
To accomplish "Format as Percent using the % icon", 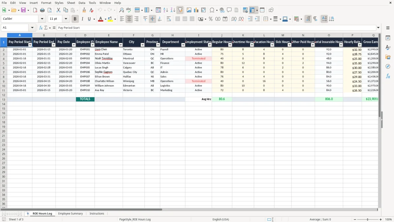I will [x=210, y=19].
